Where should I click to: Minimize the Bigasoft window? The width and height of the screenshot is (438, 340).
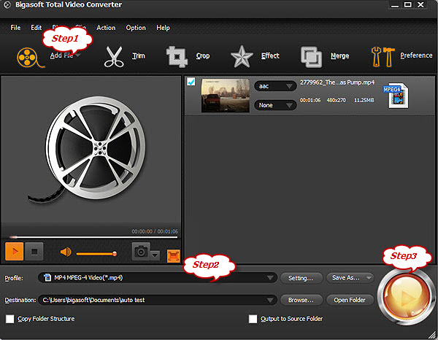coord(395,5)
